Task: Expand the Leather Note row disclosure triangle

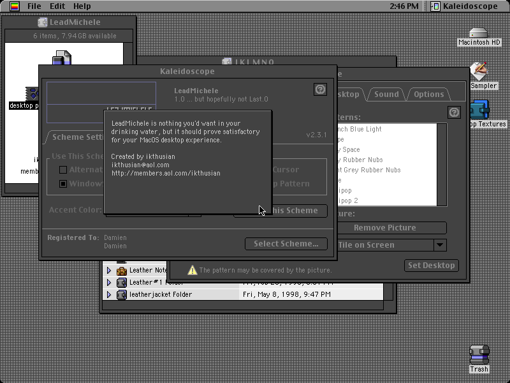Action: (109, 270)
